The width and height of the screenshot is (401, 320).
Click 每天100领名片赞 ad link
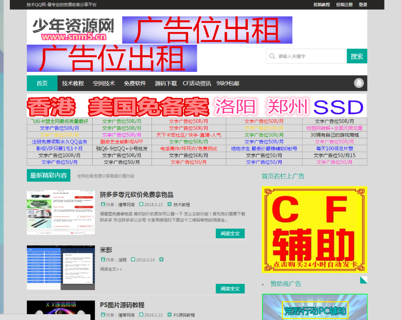point(335,149)
